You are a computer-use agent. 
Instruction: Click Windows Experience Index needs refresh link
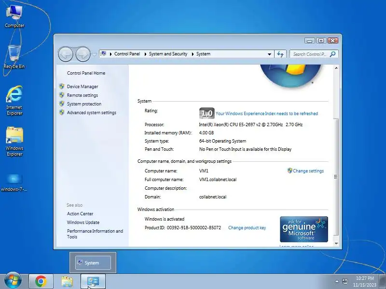tap(267, 114)
